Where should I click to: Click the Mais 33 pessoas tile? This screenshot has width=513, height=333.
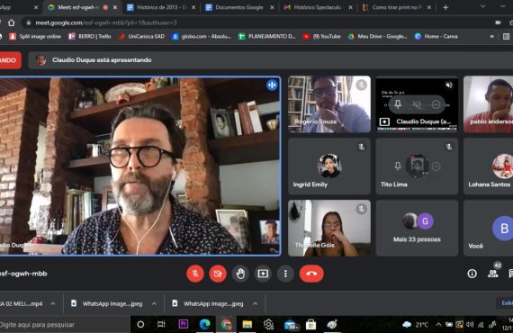pos(417,228)
